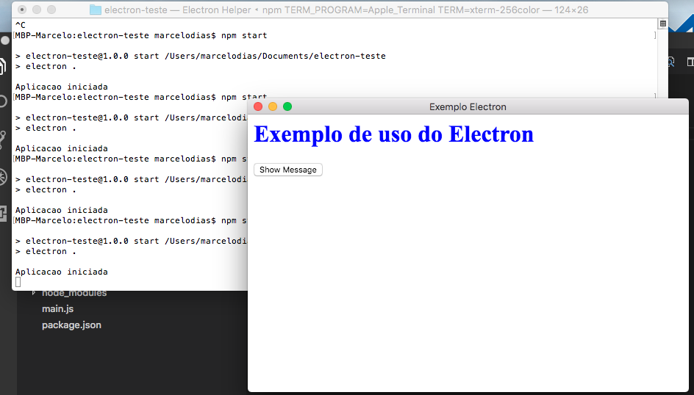Open package.json in VS Code explorer
Screen dimensions: 694x395
[x=71, y=325]
